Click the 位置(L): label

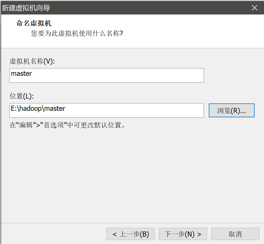(22, 96)
